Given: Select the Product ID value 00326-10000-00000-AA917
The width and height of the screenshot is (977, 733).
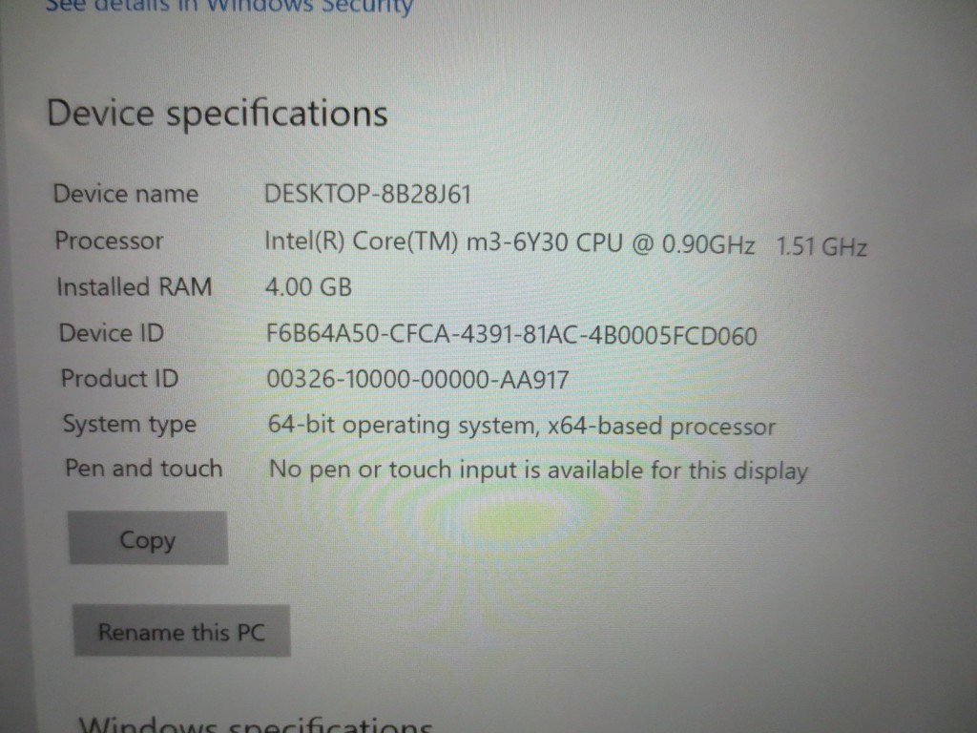Looking at the screenshot, I should (418, 380).
